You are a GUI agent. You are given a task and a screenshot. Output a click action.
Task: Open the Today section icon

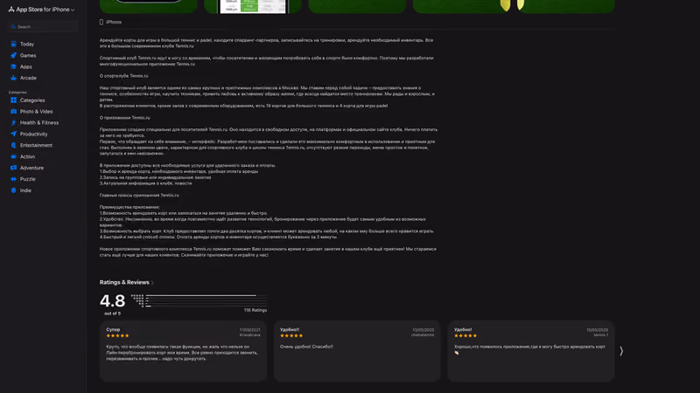[x=13, y=45]
